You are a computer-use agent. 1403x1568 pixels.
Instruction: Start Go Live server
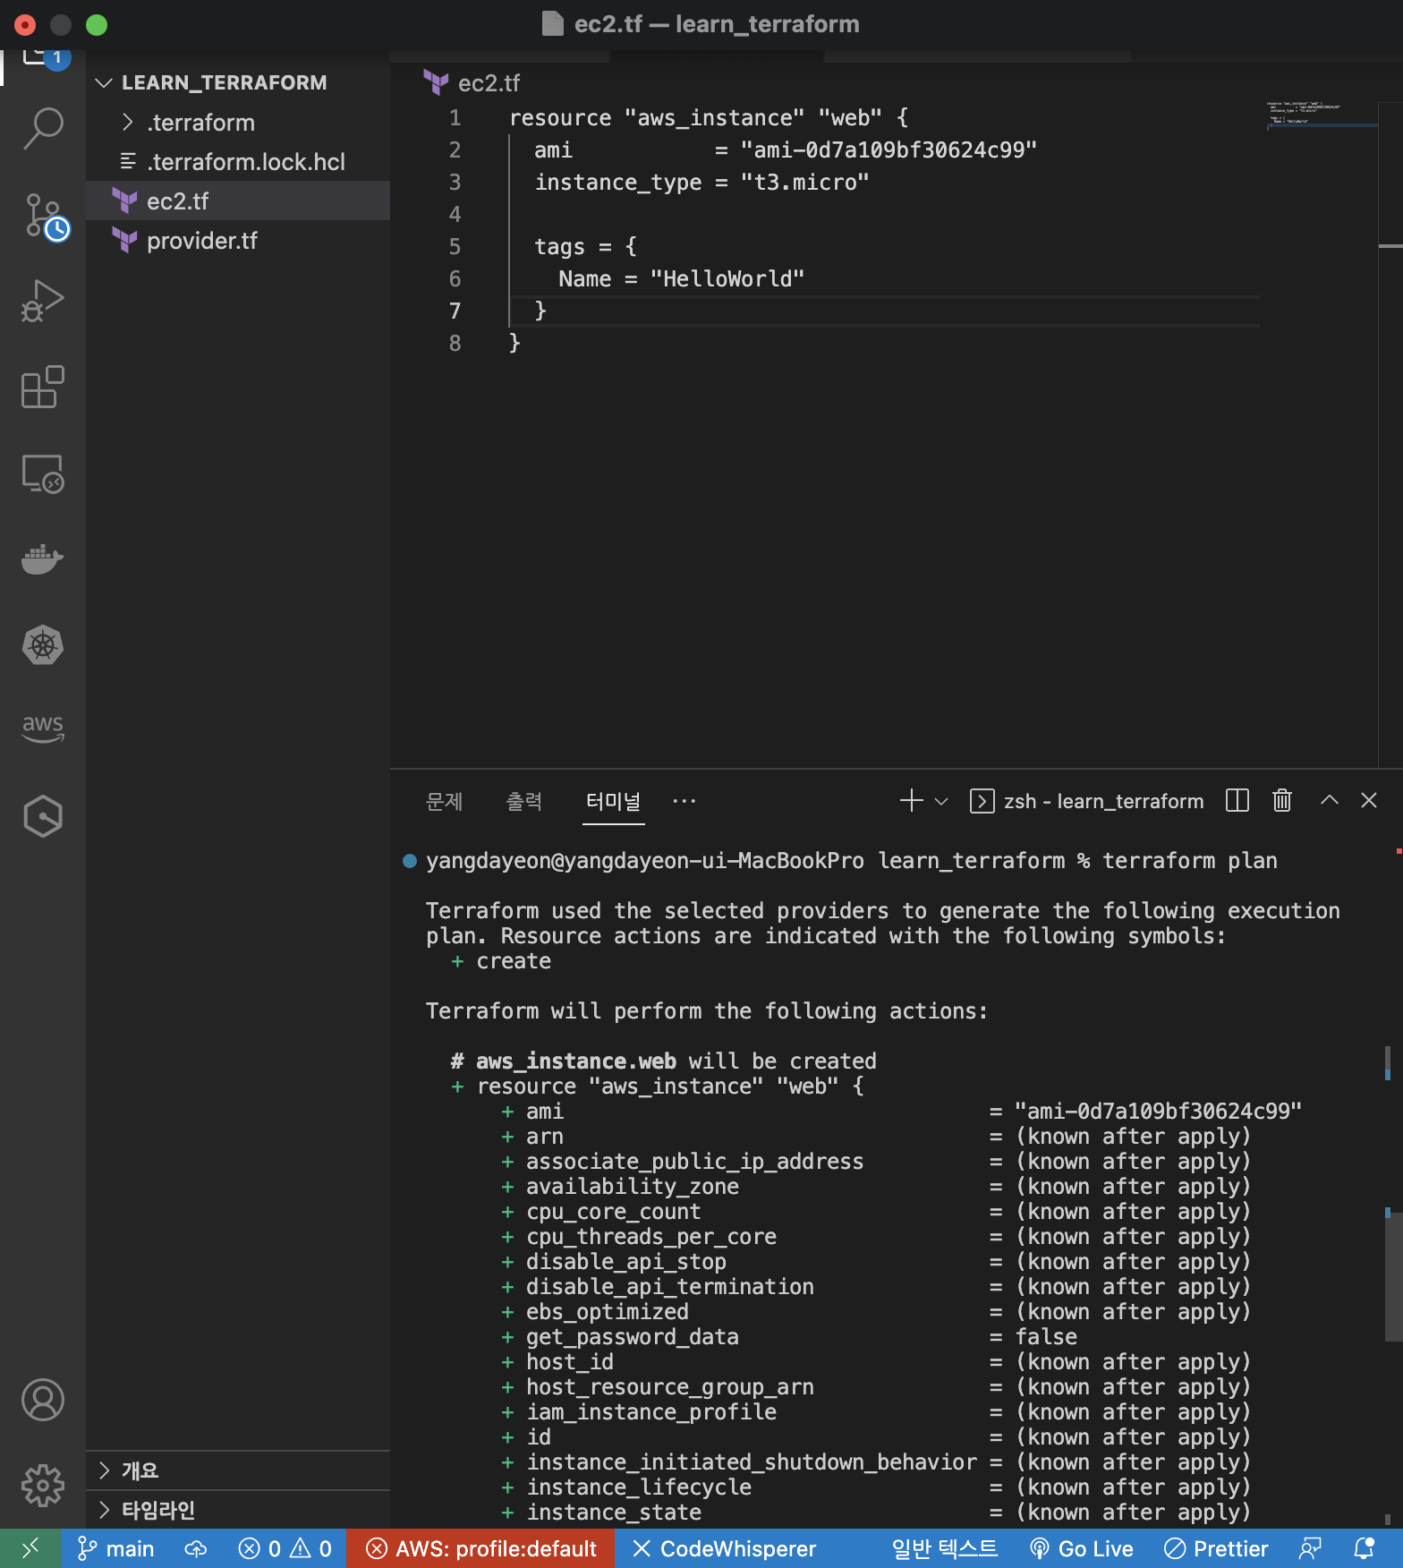1082,1548
